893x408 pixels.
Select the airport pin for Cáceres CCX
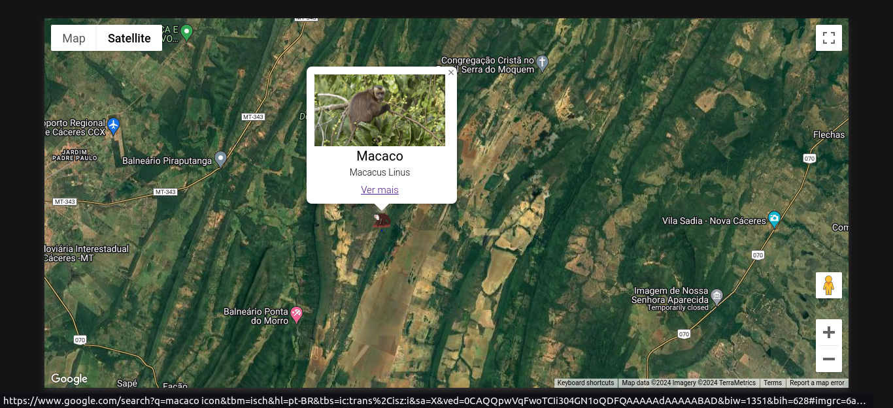[114, 125]
